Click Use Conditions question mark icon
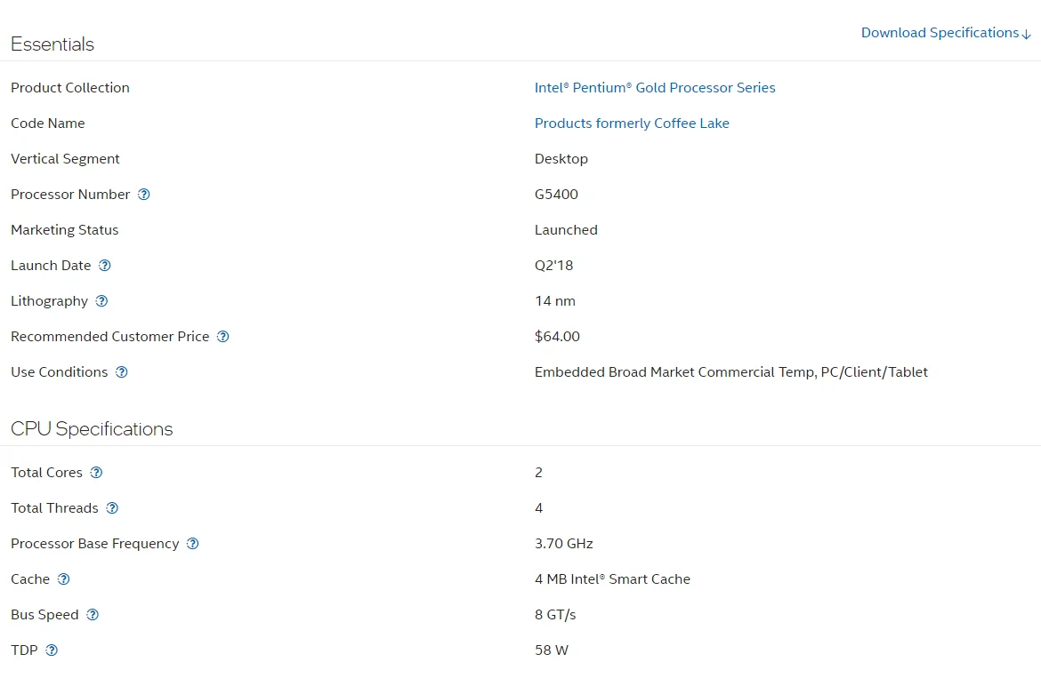Image resolution: width=1041 pixels, height=678 pixels. pos(122,372)
